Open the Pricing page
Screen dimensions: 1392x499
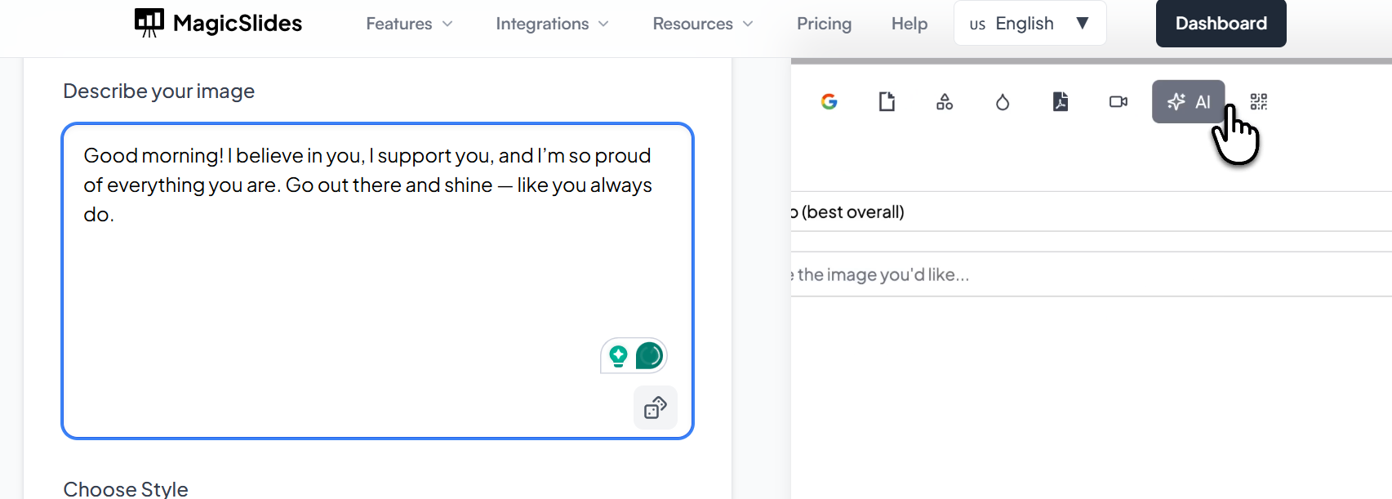click(824, 24)
